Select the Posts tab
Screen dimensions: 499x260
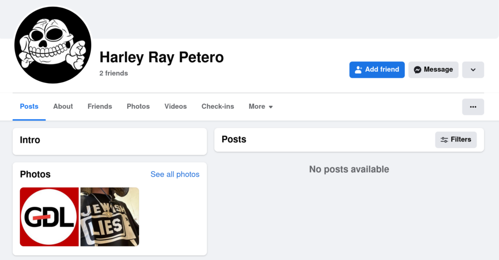tap(29, 106)
